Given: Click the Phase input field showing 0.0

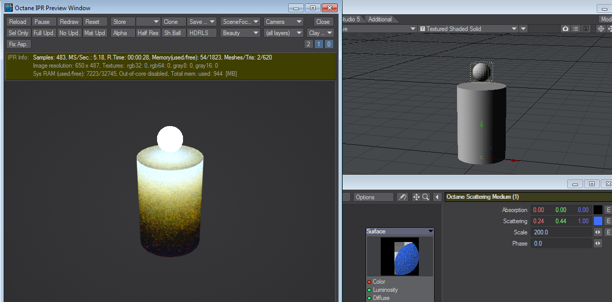Looking at the screenshot, I should [561, 244].
